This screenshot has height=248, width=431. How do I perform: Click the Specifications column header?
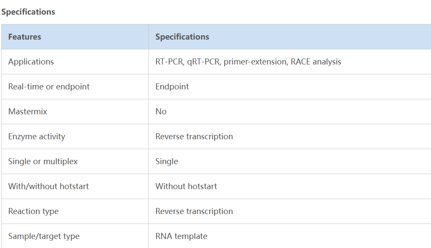coord(182,37)
